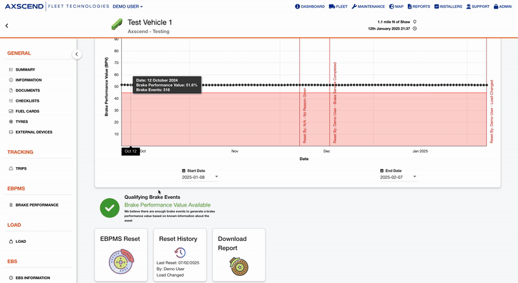The height and width of the screenshot is (283, 518).
Task: Open Reset History clock icon
Action: point(180,252)
